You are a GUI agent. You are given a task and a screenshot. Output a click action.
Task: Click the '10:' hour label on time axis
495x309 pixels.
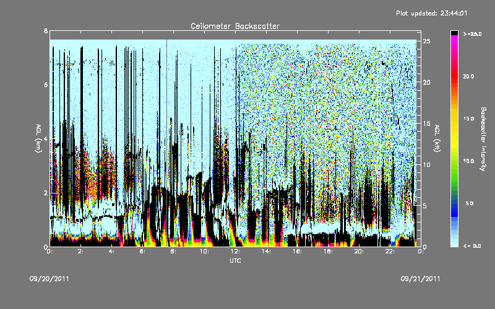coord(204,252)
